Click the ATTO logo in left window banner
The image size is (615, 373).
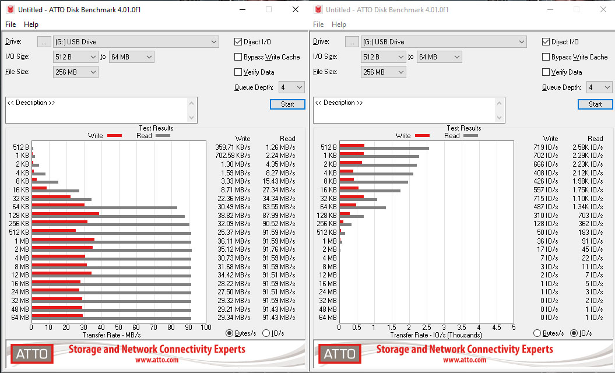click(31, 354)
